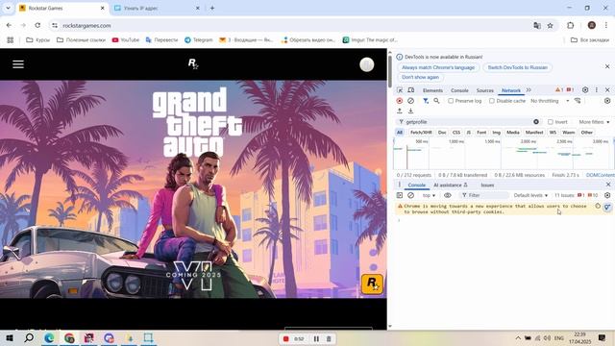Open AI assistance drawer tab
The image size is (615, 346).
point(451,185)
